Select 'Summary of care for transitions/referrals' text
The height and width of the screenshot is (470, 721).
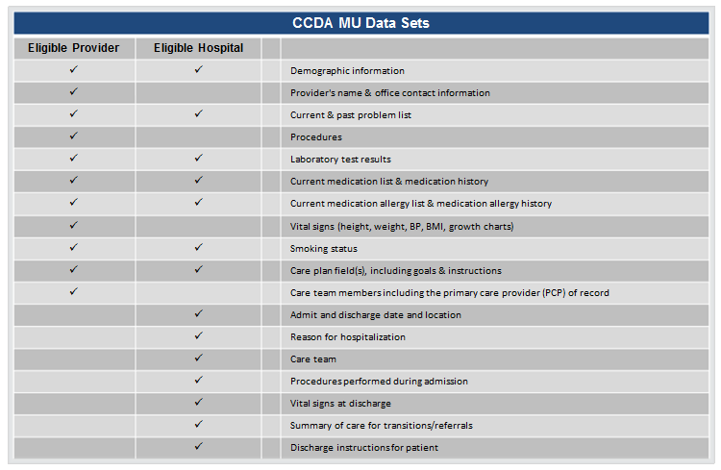pos(381,426)
